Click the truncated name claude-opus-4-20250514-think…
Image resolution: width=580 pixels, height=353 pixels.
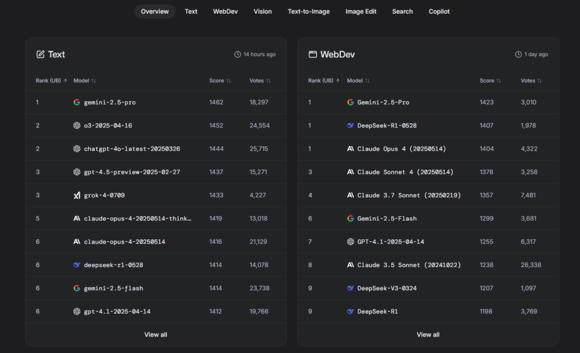coord(138,218)
